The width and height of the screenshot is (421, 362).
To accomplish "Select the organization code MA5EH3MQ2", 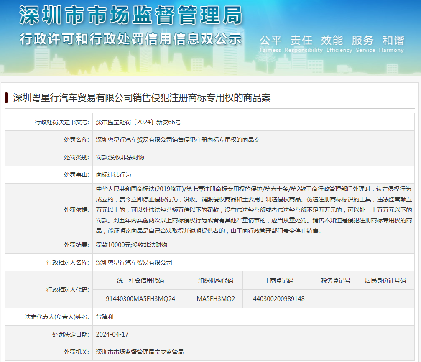I will tap(216, 299).
